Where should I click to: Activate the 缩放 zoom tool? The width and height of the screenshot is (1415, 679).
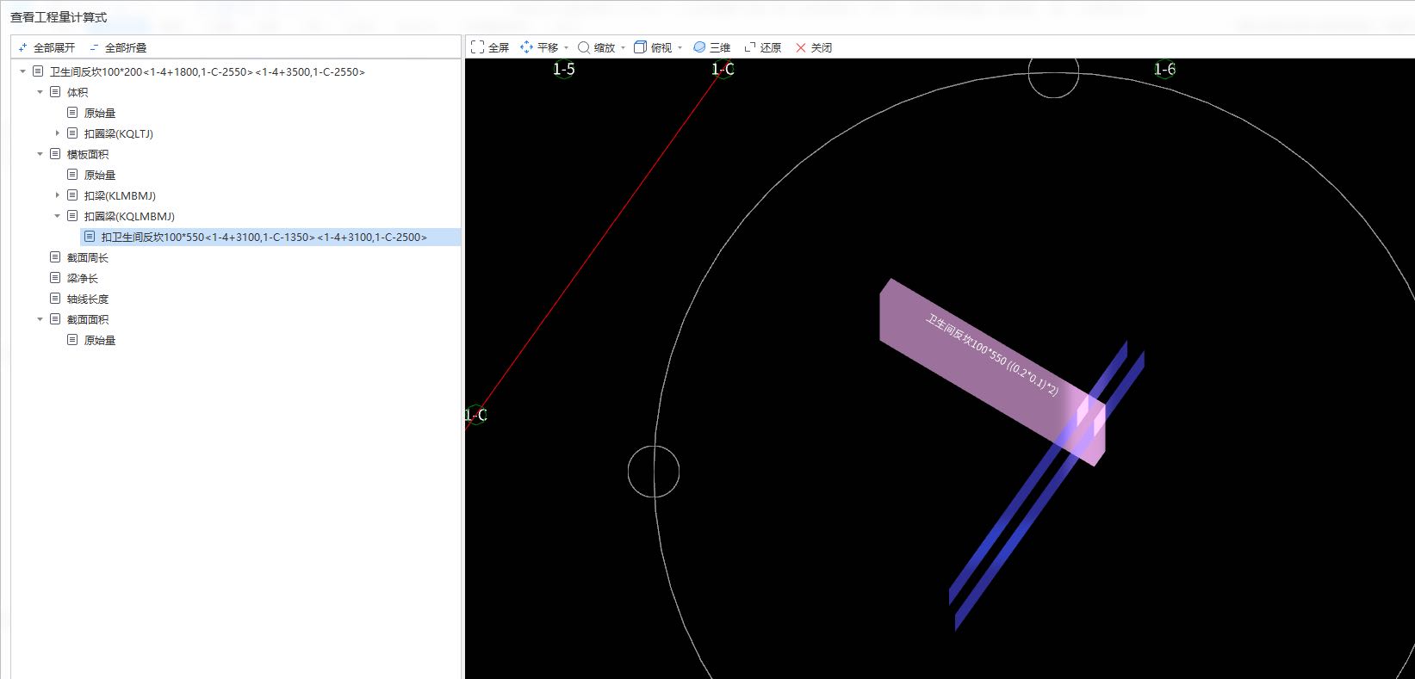[x=596, y=47]
